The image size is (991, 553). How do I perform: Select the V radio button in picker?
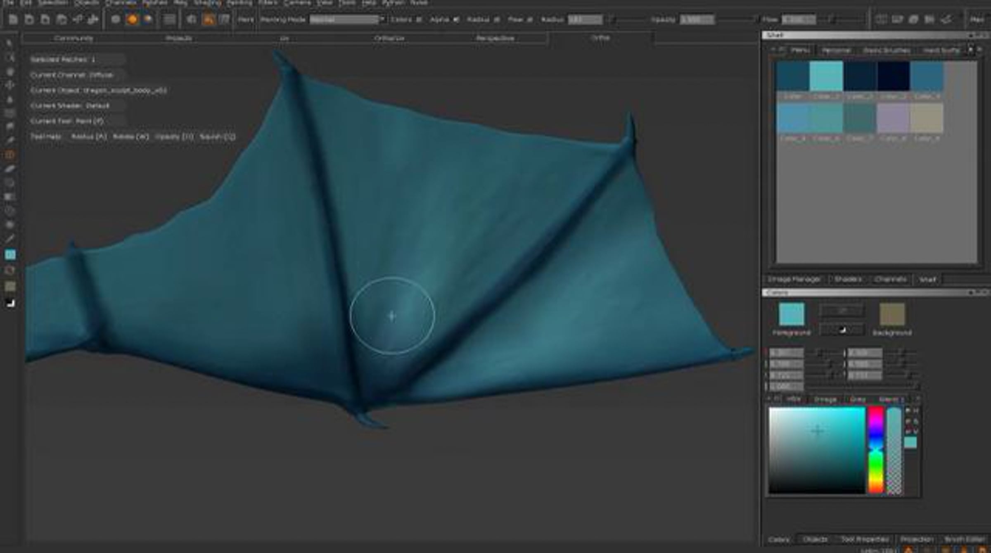908,431
